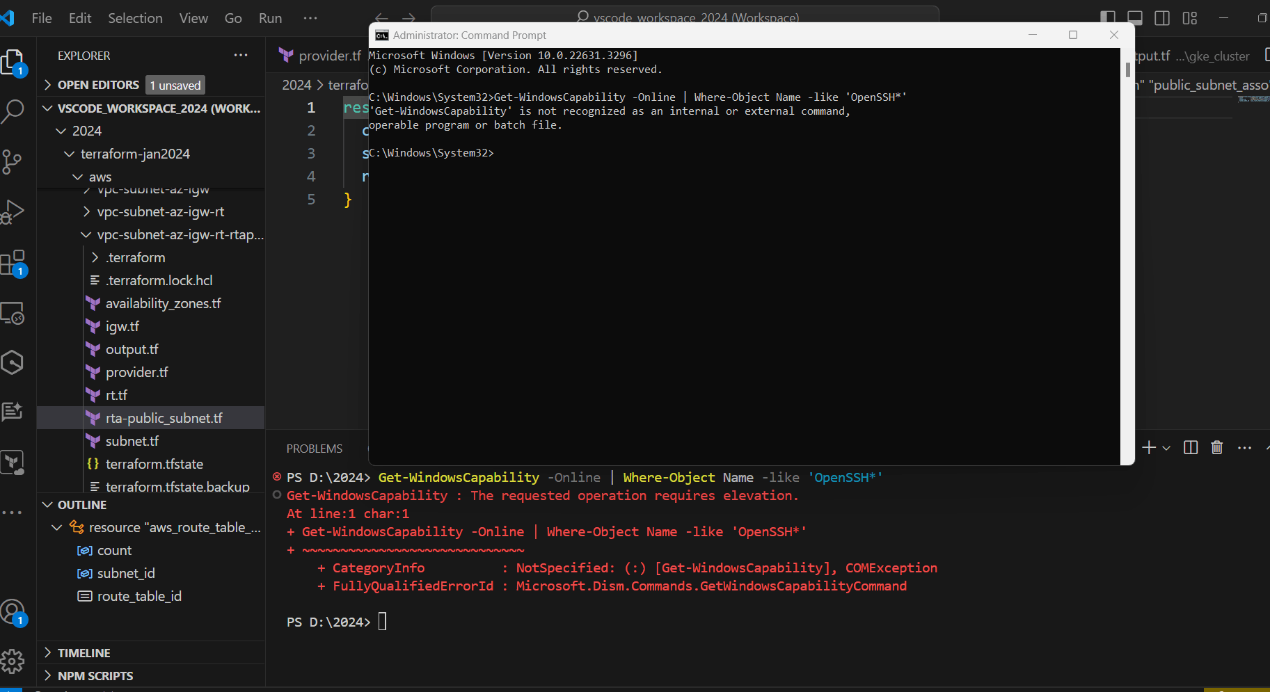Open the Accounts icon in activity bar

pyautogui.click(x=13, y=612)
